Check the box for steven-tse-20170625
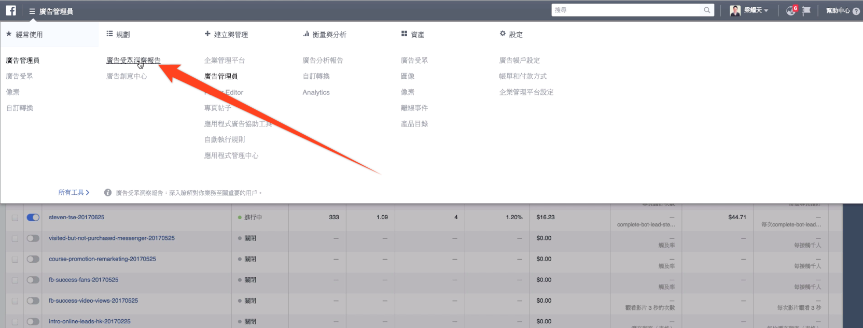This screenshot has width=863, height=328. point(15,218)
